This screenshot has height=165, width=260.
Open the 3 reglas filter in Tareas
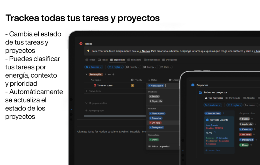(115, 67)
